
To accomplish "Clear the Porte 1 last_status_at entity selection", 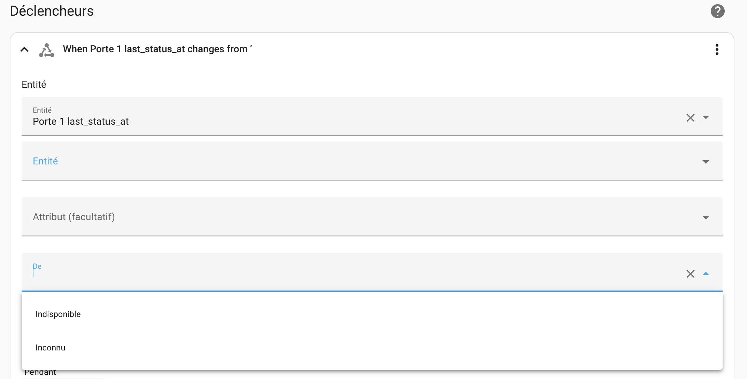I will click(x=690, y=118).
